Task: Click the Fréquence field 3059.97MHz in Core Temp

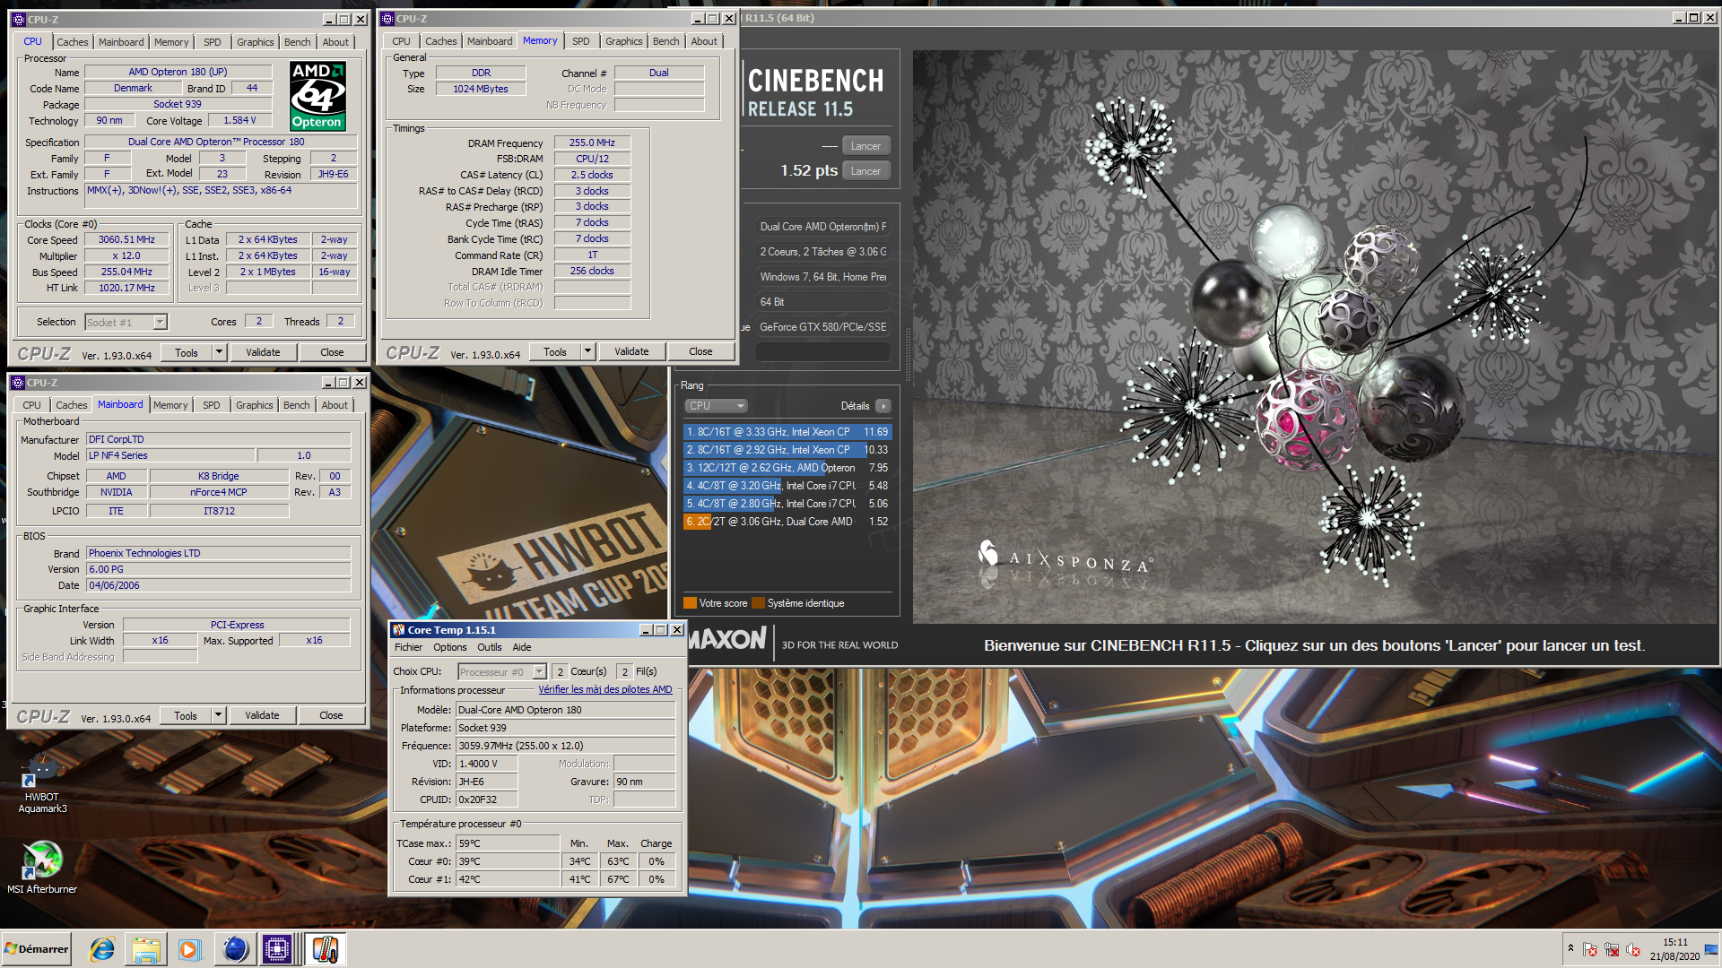Action: click(566, 746)
